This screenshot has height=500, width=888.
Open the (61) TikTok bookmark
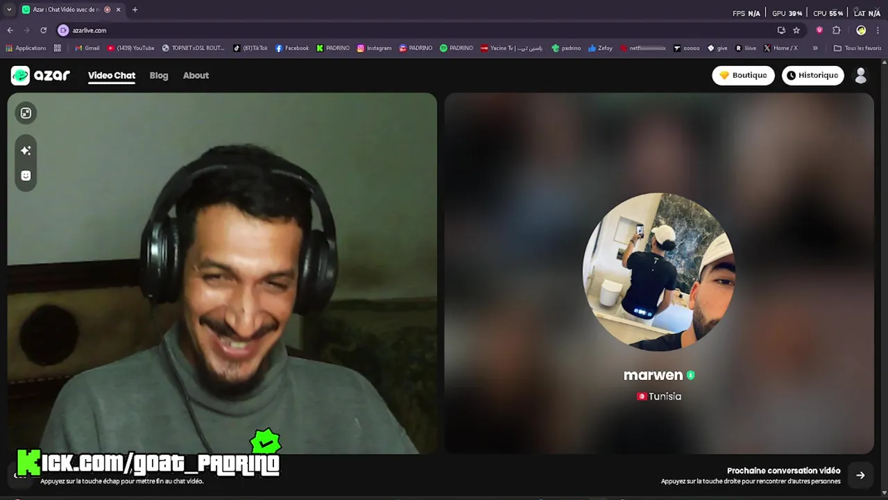pos(250,48)
